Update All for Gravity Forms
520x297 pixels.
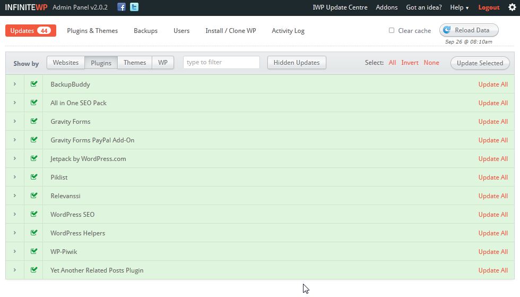(x=493, y=122)
